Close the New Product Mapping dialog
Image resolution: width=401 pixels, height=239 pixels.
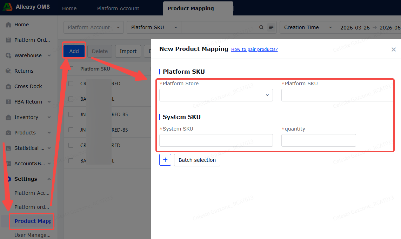pyautogui.click(x=394, y=49)
